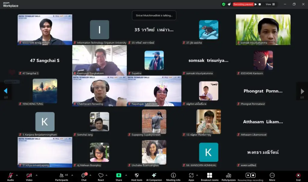
Task: End the meeting
Action: (298, 176)
